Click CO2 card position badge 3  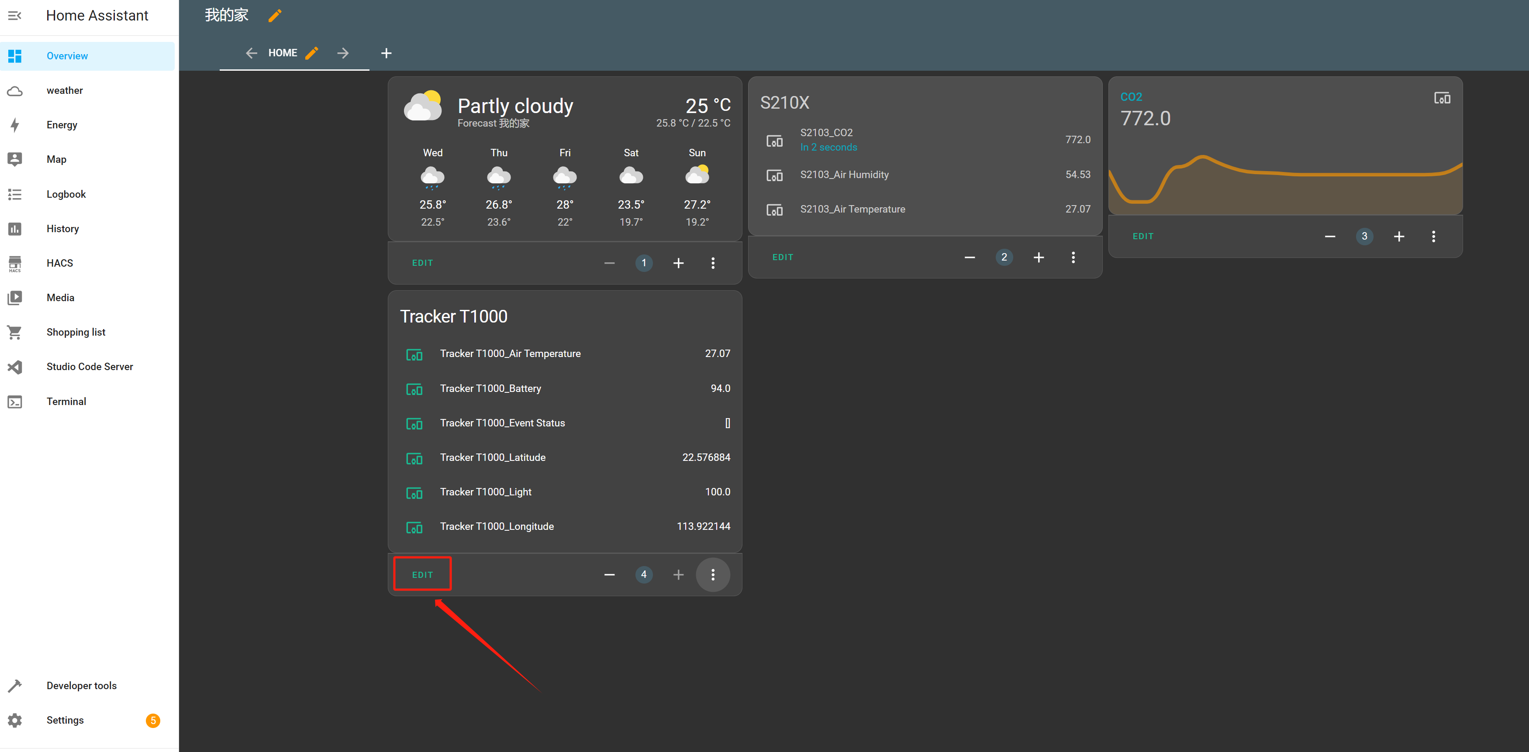pyautogui.click(x=1365, y=236)
